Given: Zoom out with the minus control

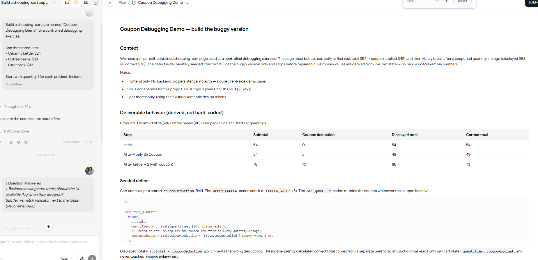Looking at the screenshot, I should pos(437,1).
